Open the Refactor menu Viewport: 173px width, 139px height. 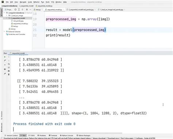click(x=36, y=2)
